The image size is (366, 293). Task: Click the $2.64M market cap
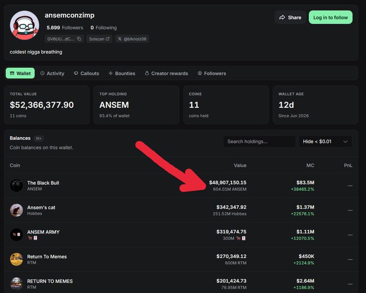(x=305, y=281)
